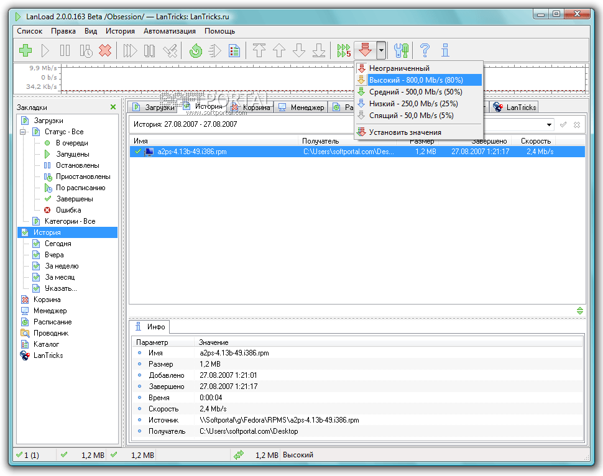Open the История menu in menu bar
This screenshot has width=603, height=476.
tap(120, 31)
